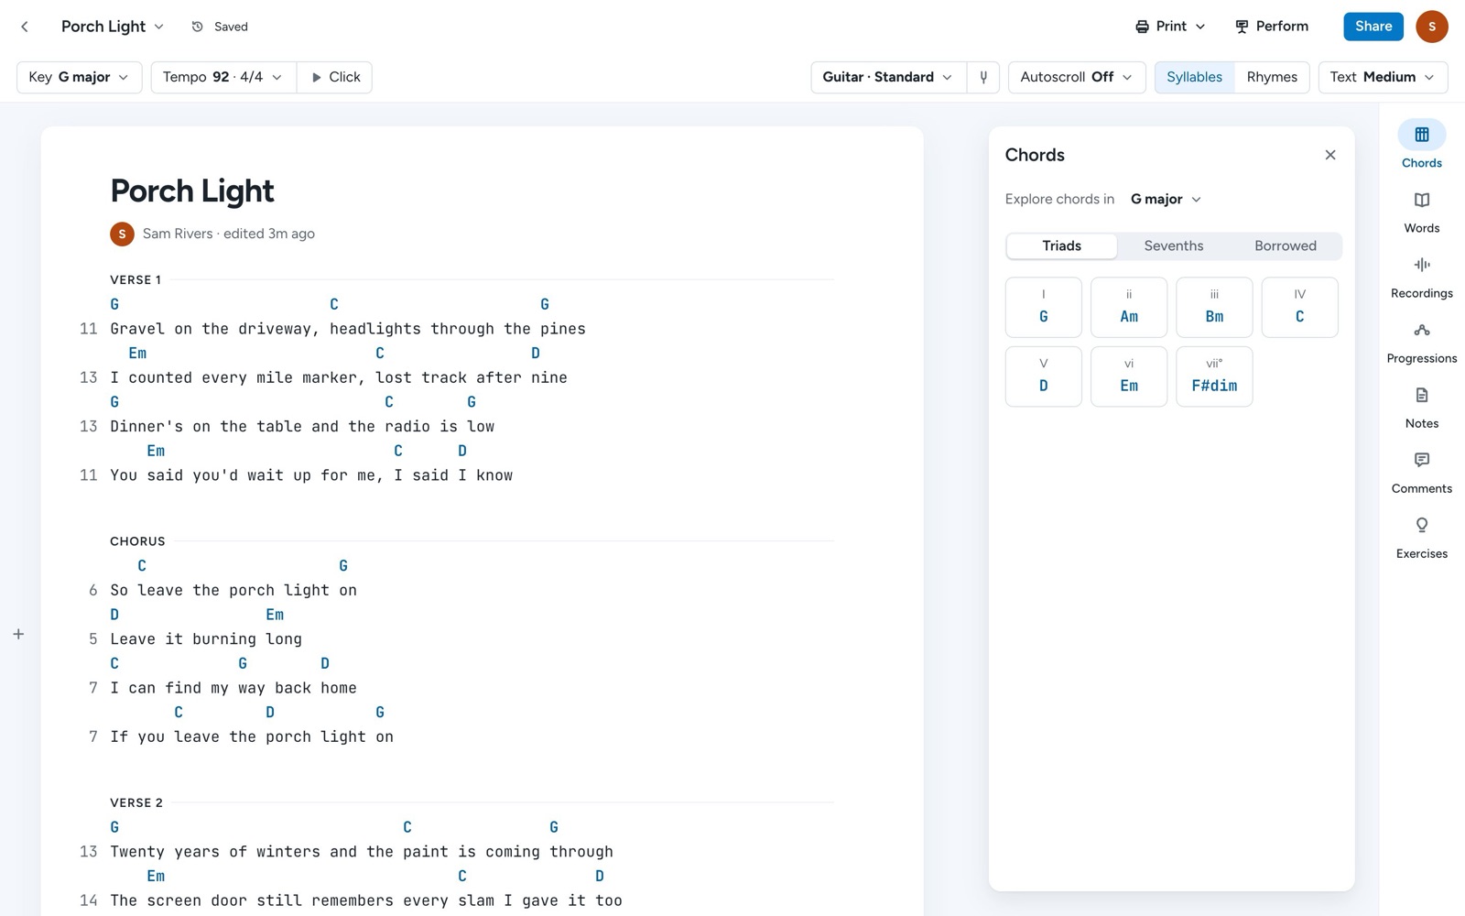Go back with the left chevron
The width and height of the screenshot is (1465, 916).
click(x=25, y=27)
